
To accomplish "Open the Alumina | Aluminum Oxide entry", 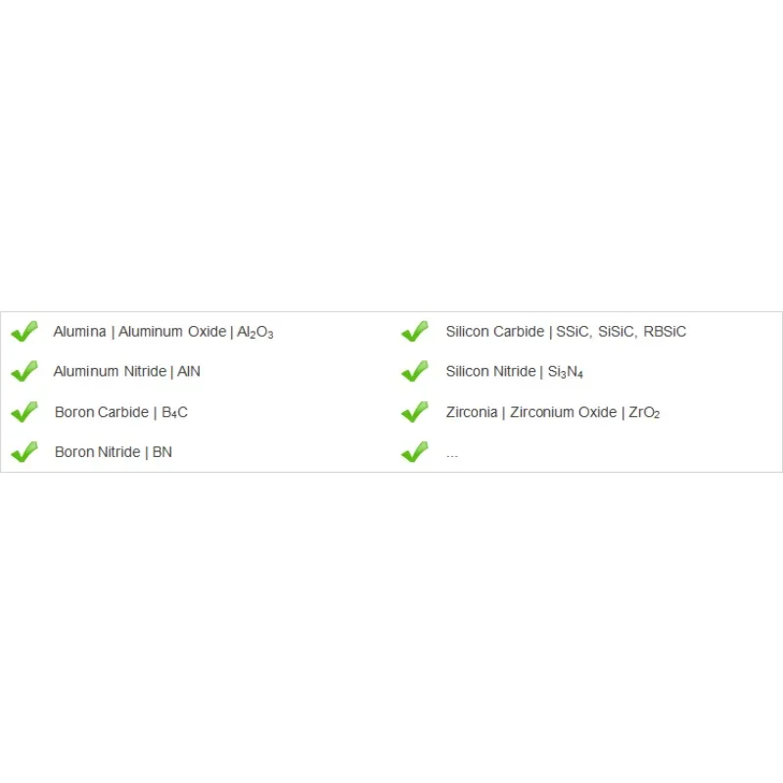I will 163,332.
